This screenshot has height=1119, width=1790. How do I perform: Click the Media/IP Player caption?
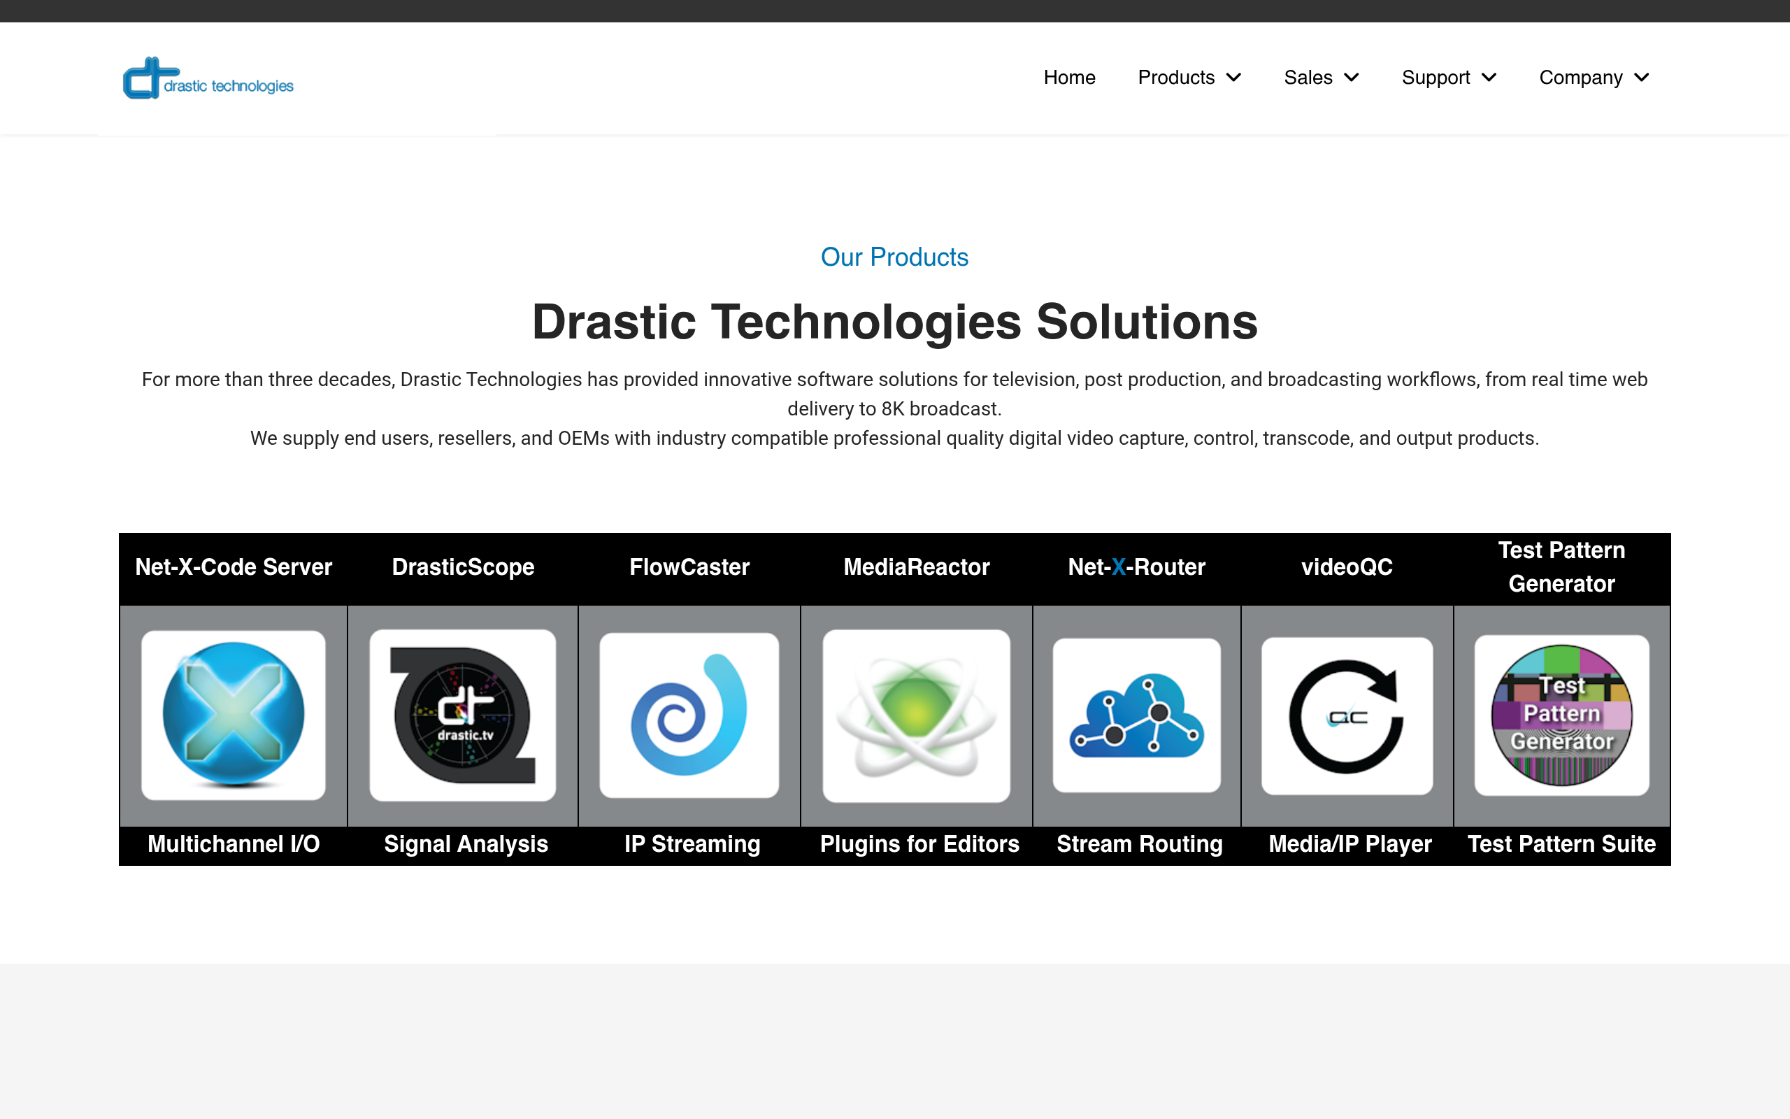(x=1350, y=843)
